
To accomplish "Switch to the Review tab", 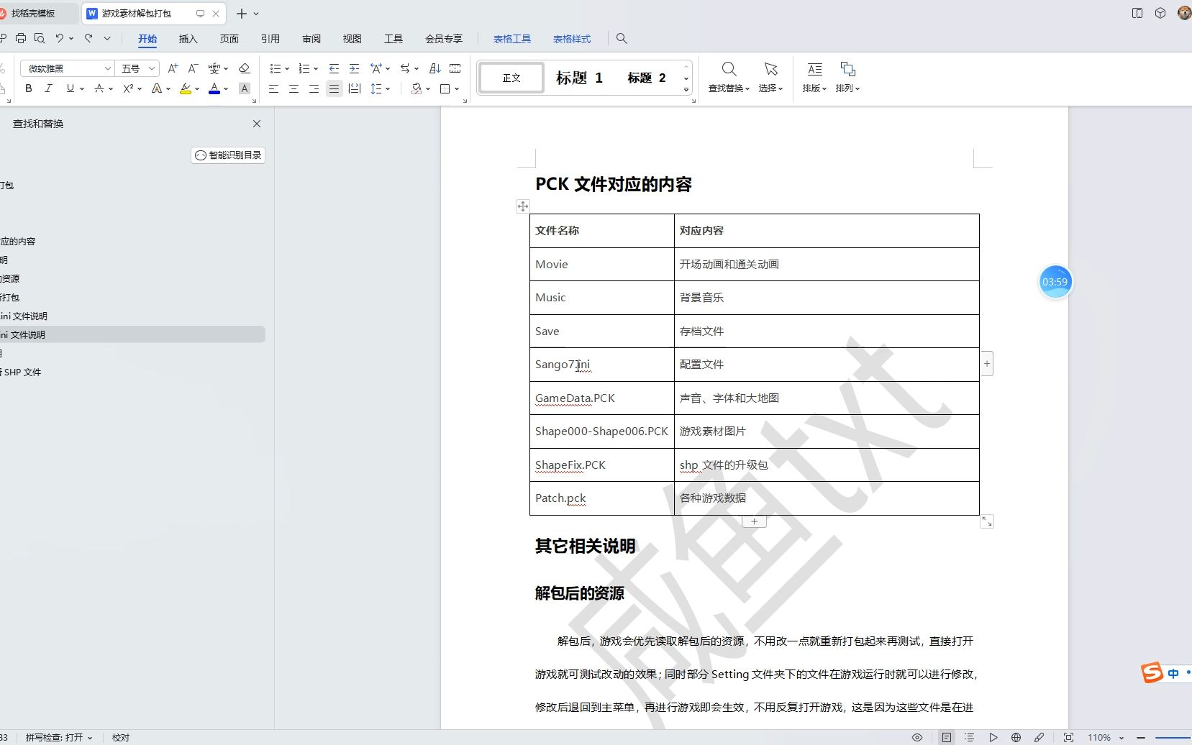I will click(311, 39).
